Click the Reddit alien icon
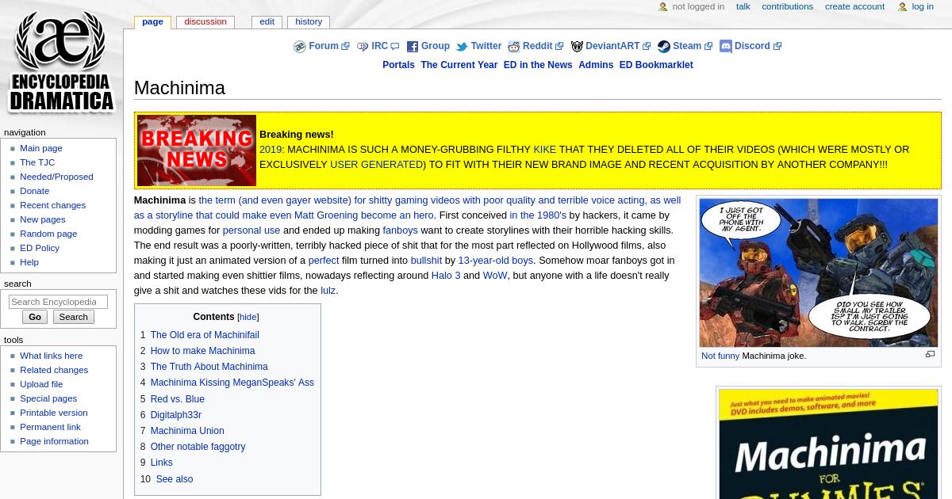952x499 pixels. point(513,47)
